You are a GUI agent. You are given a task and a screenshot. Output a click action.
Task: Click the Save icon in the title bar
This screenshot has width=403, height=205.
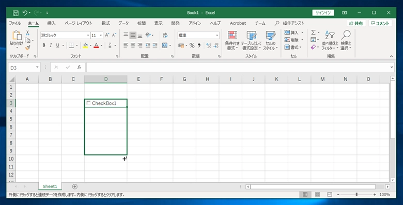coord(16,13)
